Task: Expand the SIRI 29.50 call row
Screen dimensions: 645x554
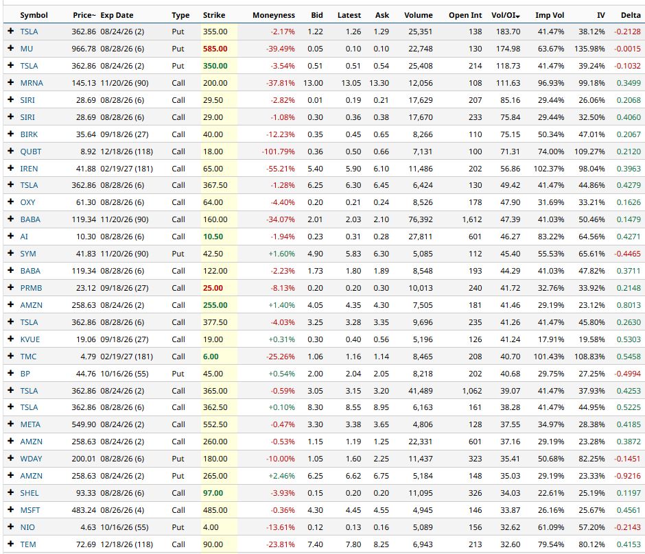Action: point(11,100)
